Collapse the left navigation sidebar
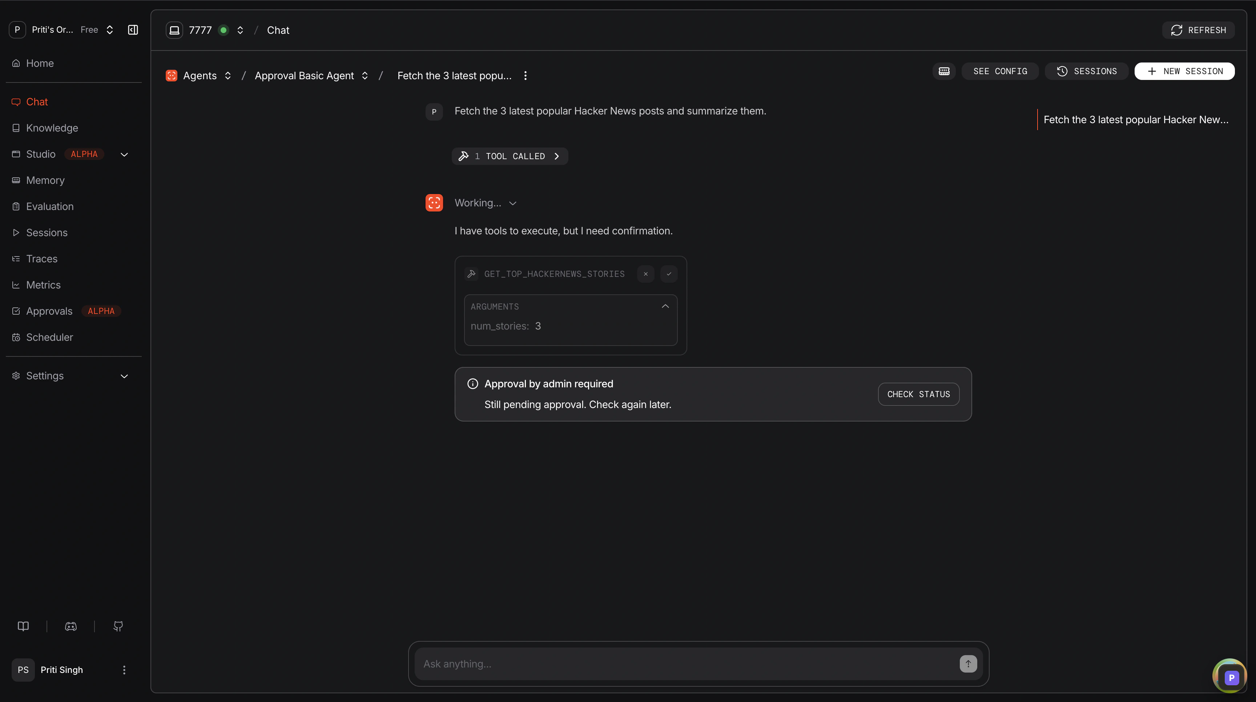1256x702 pixels. (133, 30)
